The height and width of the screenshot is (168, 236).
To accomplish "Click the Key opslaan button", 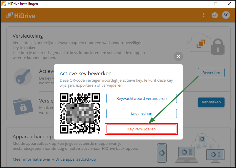I will [x=142, y=114].
